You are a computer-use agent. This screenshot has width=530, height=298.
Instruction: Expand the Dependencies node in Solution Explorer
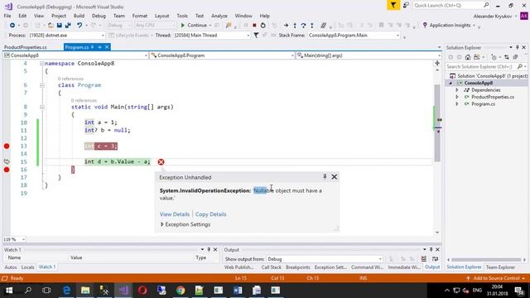click(457, 90)
